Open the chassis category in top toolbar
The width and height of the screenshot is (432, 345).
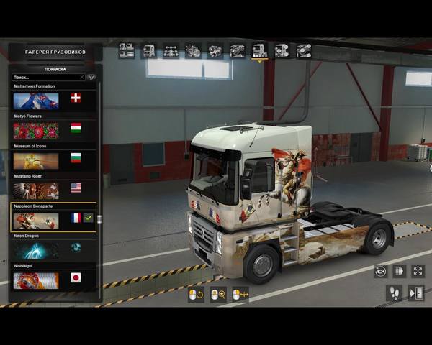tap(171, 50)
